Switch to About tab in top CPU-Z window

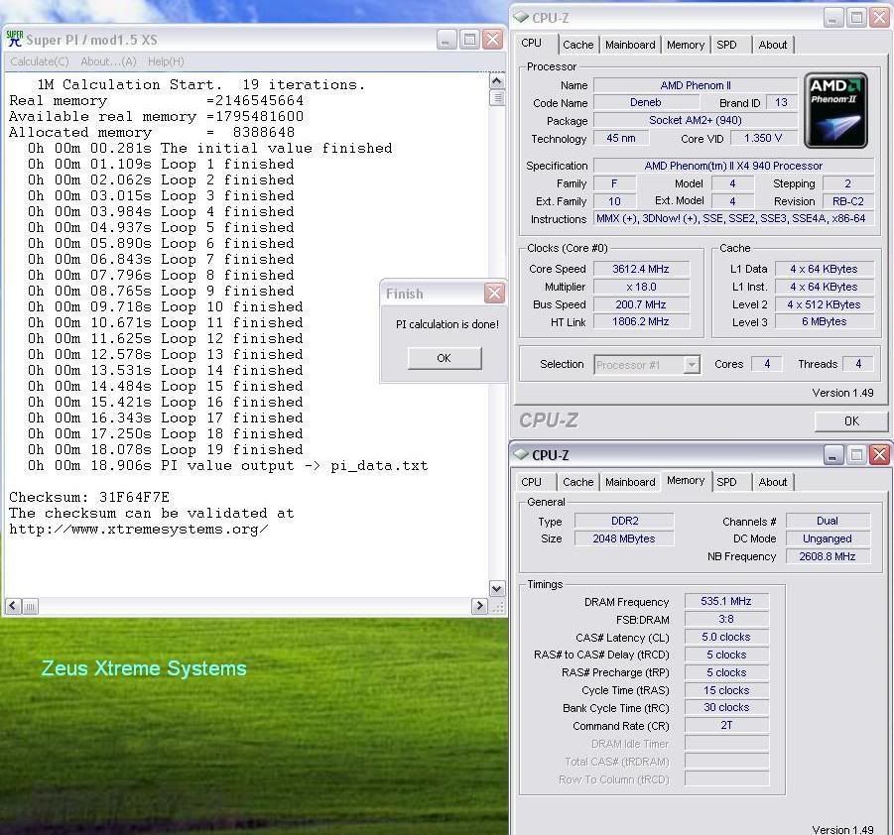tap(773, 45)
